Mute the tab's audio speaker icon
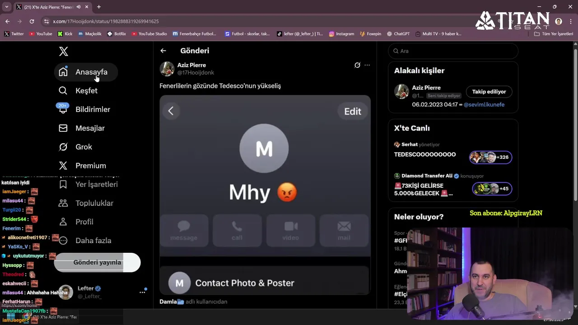The width and height of the screenshot is (578, 325). click(x=79, y=7)
